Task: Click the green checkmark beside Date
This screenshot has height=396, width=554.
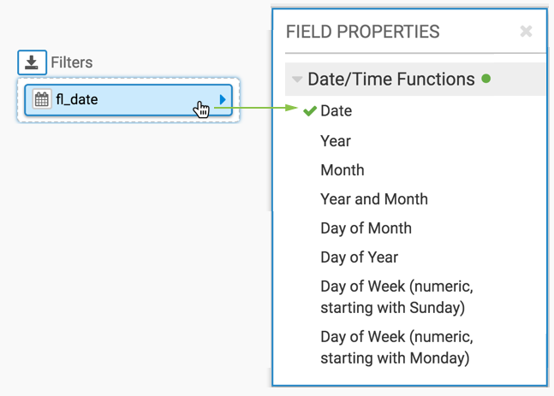Action: coord(310,111)
